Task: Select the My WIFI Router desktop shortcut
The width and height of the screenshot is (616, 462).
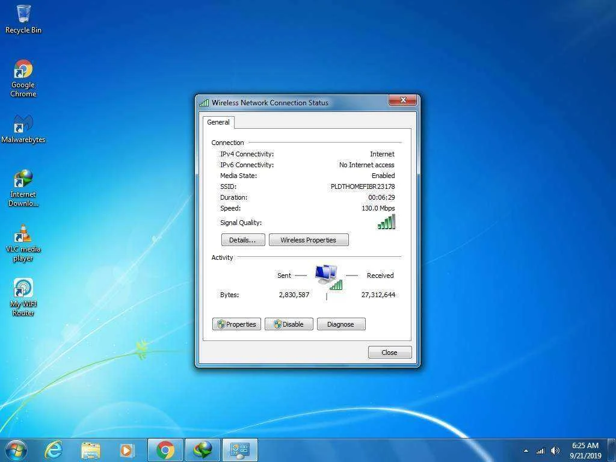Action: click(23, 297)
